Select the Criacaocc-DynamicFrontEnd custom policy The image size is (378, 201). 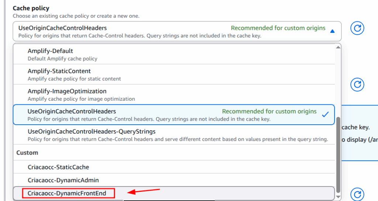pyautogui.click(x=68, y=193)
